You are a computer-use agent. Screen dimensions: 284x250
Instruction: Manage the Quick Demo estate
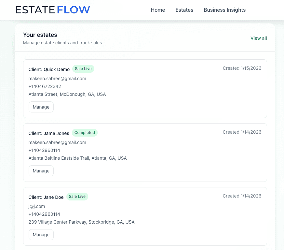coord(41,107)
